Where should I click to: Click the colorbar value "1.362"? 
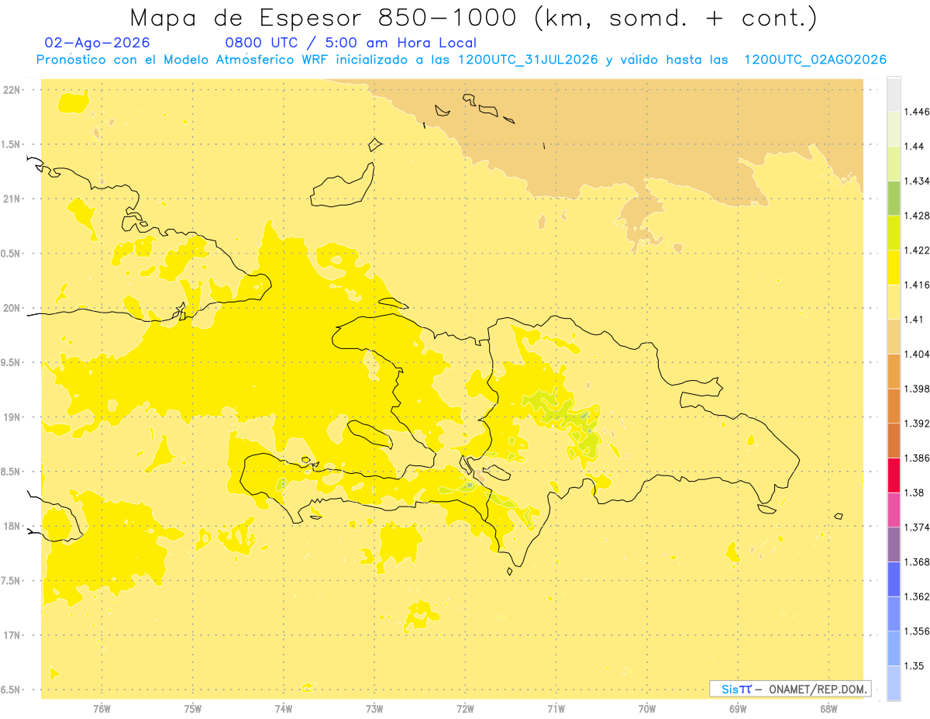click(x=918, y=596)
